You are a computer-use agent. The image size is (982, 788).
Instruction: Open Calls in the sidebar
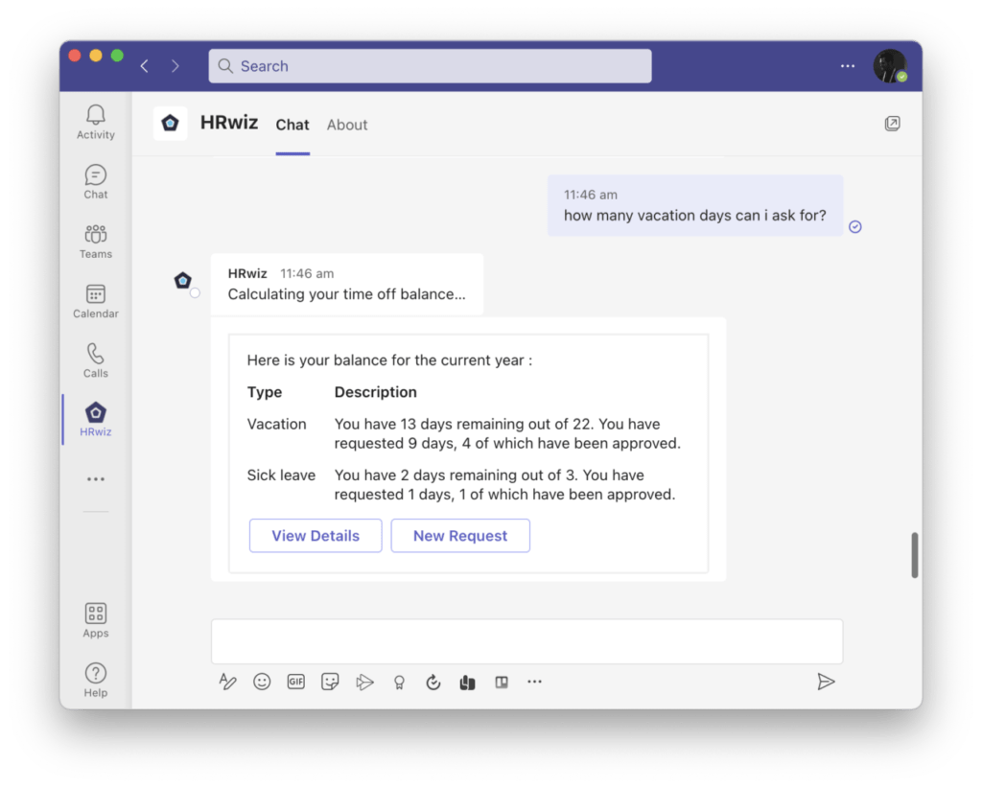tap(96, 360)
